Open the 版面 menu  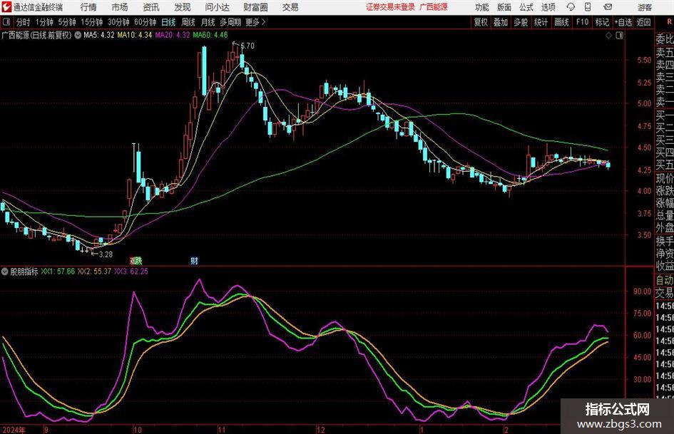pos(504,7)
